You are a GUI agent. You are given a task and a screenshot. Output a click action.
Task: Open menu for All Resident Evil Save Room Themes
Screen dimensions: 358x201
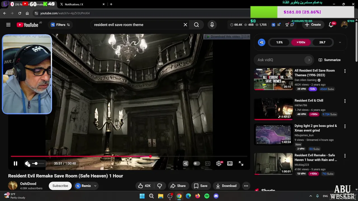[x=345, y=71]
